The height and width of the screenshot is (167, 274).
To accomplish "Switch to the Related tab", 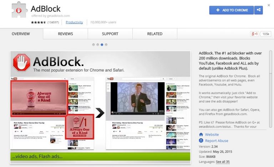I will point(155,34).
